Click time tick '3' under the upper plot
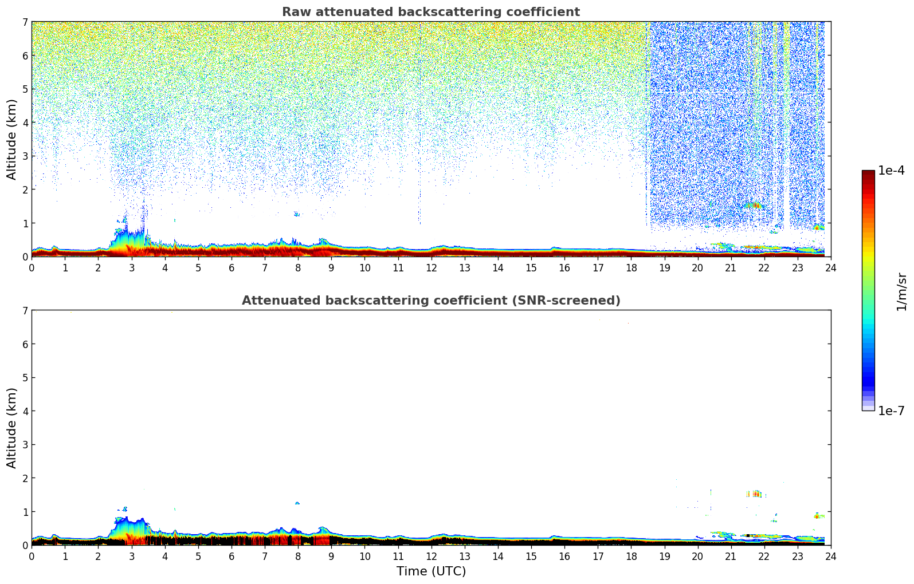The width and height of the screenshot is (914, 584). pos(131,267)
